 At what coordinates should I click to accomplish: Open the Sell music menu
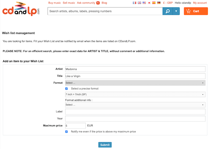[69, 3]
